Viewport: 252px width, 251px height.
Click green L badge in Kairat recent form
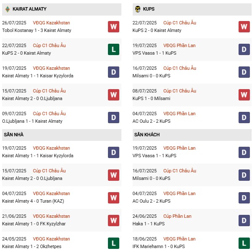[x=113, y=49]
